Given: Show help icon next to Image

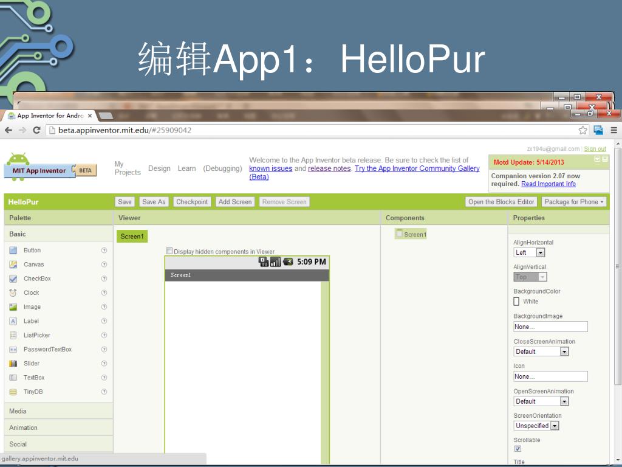Looking at the screenshot, I should 104,307.
